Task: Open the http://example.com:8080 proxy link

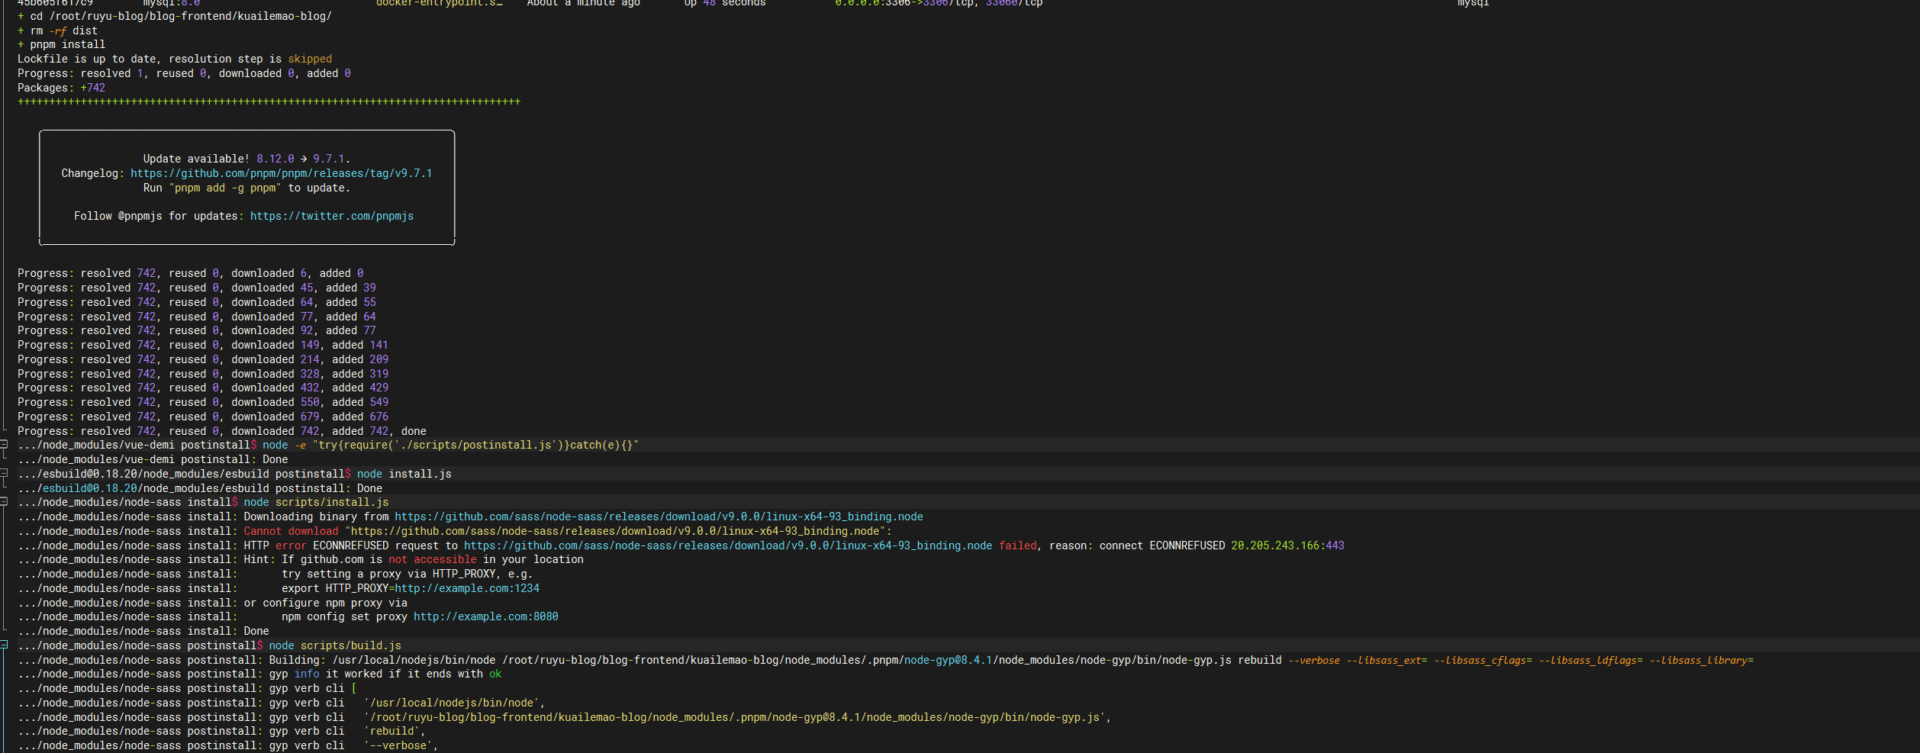Action: coord(486,616)
